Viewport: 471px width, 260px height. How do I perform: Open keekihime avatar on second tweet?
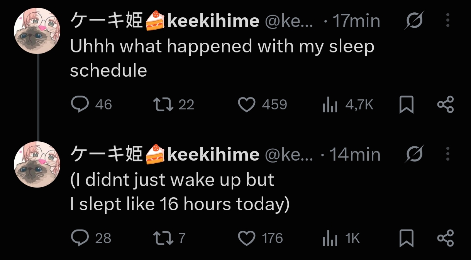coord(37,164)
